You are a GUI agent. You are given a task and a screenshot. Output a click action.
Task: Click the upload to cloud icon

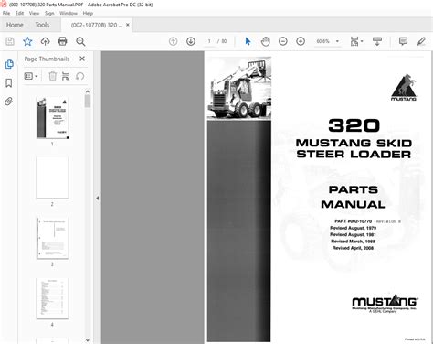pyautogui.click(x=45, y=41)
